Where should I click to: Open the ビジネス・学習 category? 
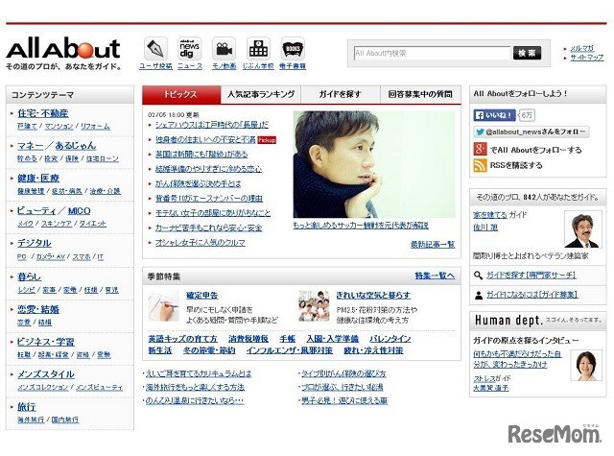click(46, 342)
